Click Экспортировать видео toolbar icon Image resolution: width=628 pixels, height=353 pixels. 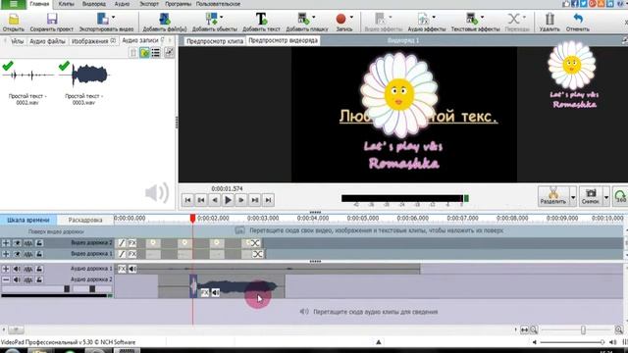pyautogui.click(x=102, y=19)
